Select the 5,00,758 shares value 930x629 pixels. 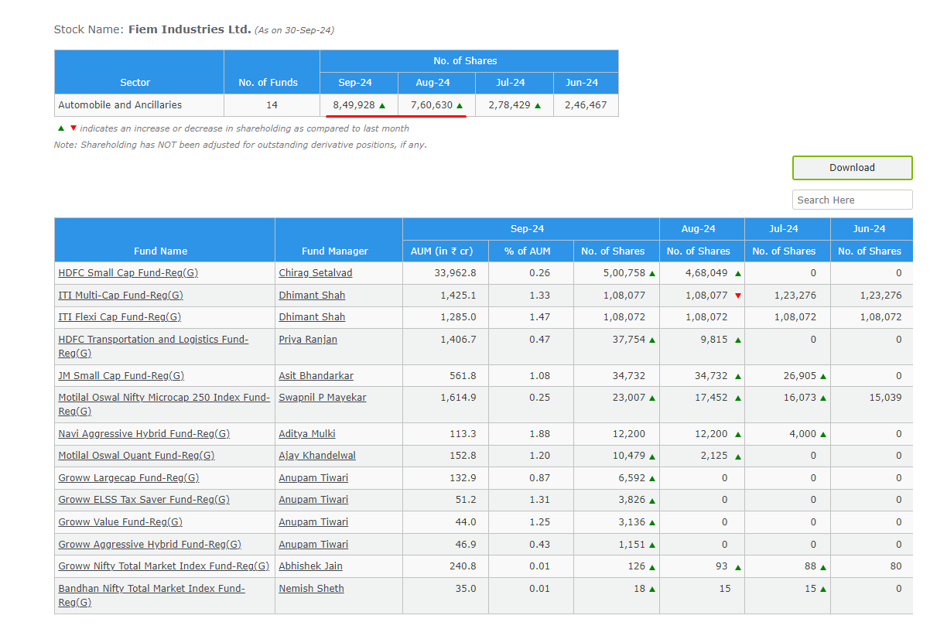[624, 273]
